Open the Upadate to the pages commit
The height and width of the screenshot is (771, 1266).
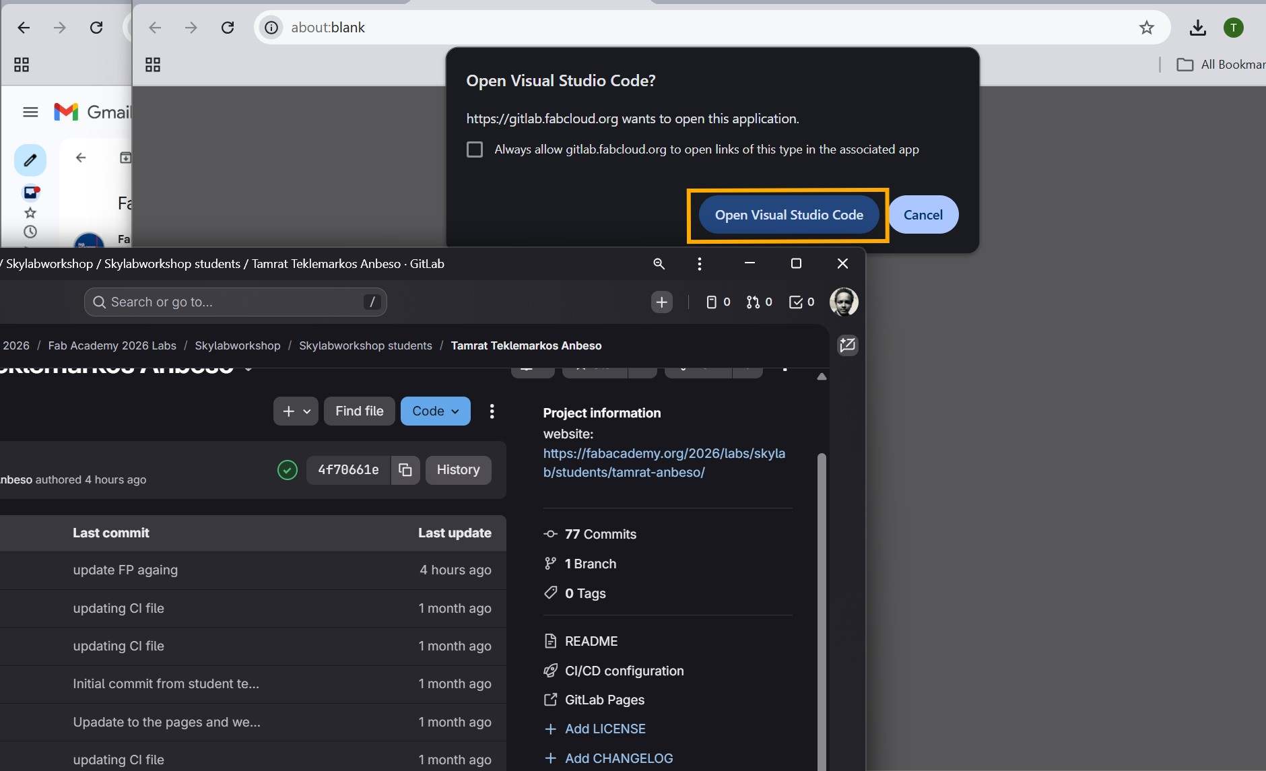point(166,723)
